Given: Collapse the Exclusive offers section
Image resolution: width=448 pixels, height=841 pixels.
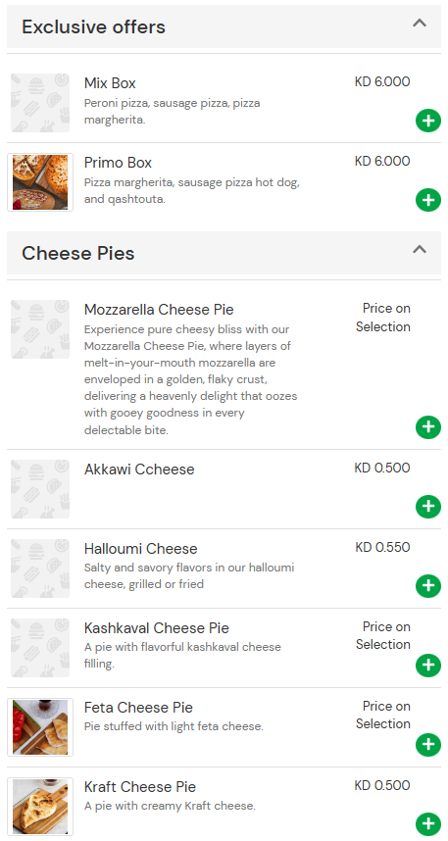Looking at the screenshot, I should pyautogui.click(x=420, y=24).
